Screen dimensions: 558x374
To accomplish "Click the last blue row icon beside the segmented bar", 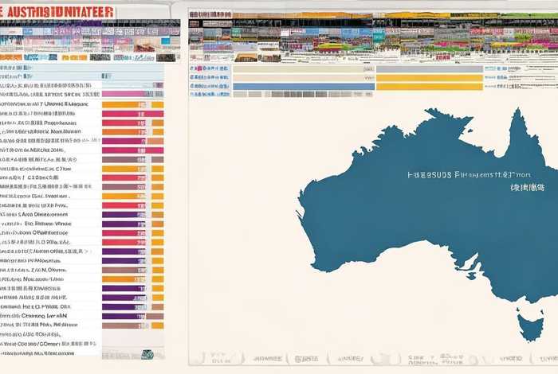I will (x=194, y=94).
